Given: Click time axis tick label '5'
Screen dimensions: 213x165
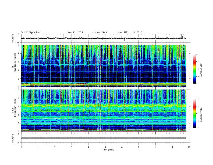Looking at the screenshot, I should 105,147.
